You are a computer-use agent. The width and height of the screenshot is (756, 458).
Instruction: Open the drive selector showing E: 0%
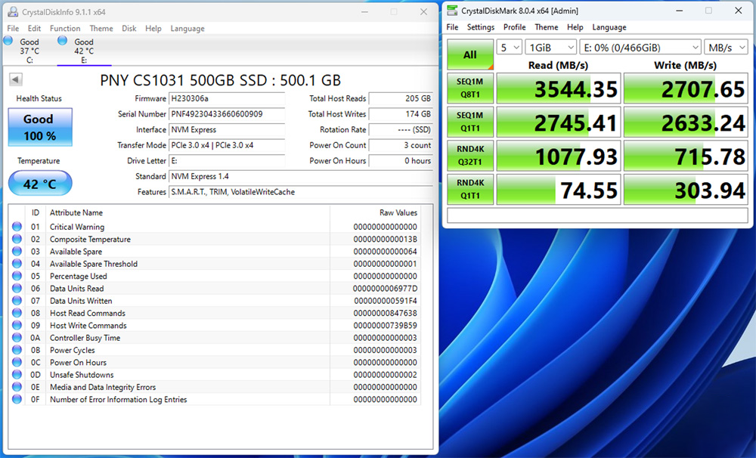point(640,48)
